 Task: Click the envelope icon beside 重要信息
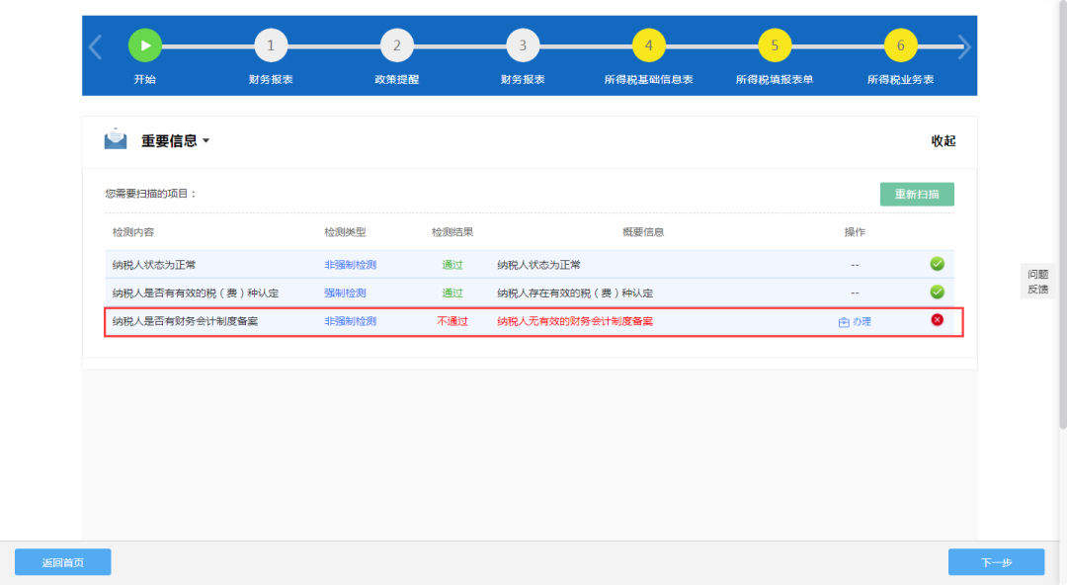(x=116, y=139)
